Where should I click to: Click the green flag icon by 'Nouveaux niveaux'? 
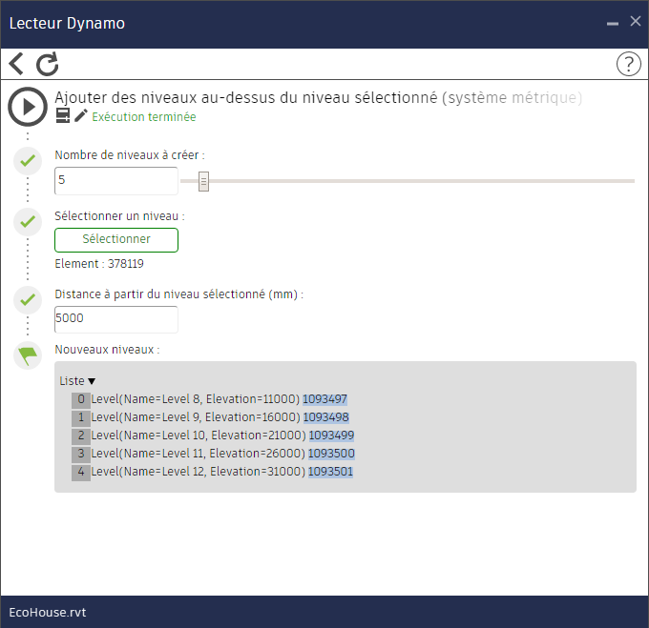tap(28, 355)
